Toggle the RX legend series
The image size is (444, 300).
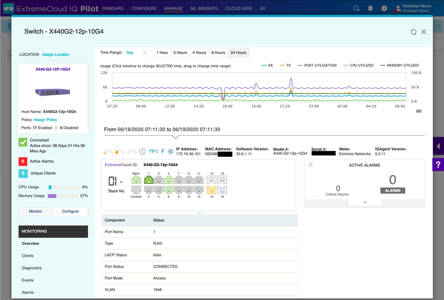coord(267,65)
